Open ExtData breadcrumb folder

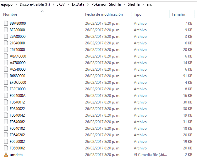(78, 4)
